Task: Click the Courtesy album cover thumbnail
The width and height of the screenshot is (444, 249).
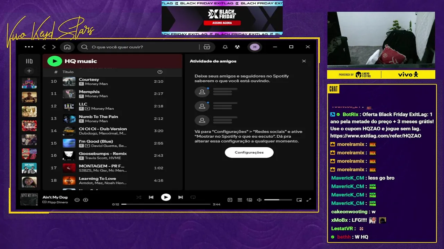Action: coord(69,82)
